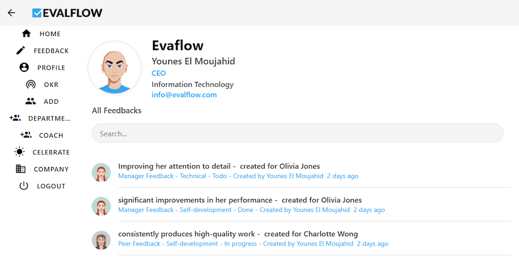Select the CELEBRATE menu label
The height and width of the screenshot is (259, 519).
[x=51, y=152]
